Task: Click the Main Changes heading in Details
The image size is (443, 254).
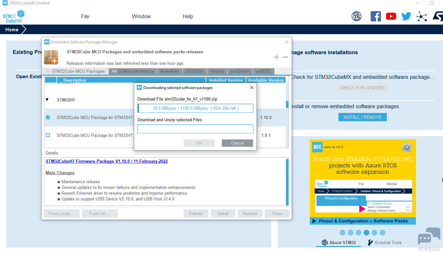Action: tap(60, 173)
